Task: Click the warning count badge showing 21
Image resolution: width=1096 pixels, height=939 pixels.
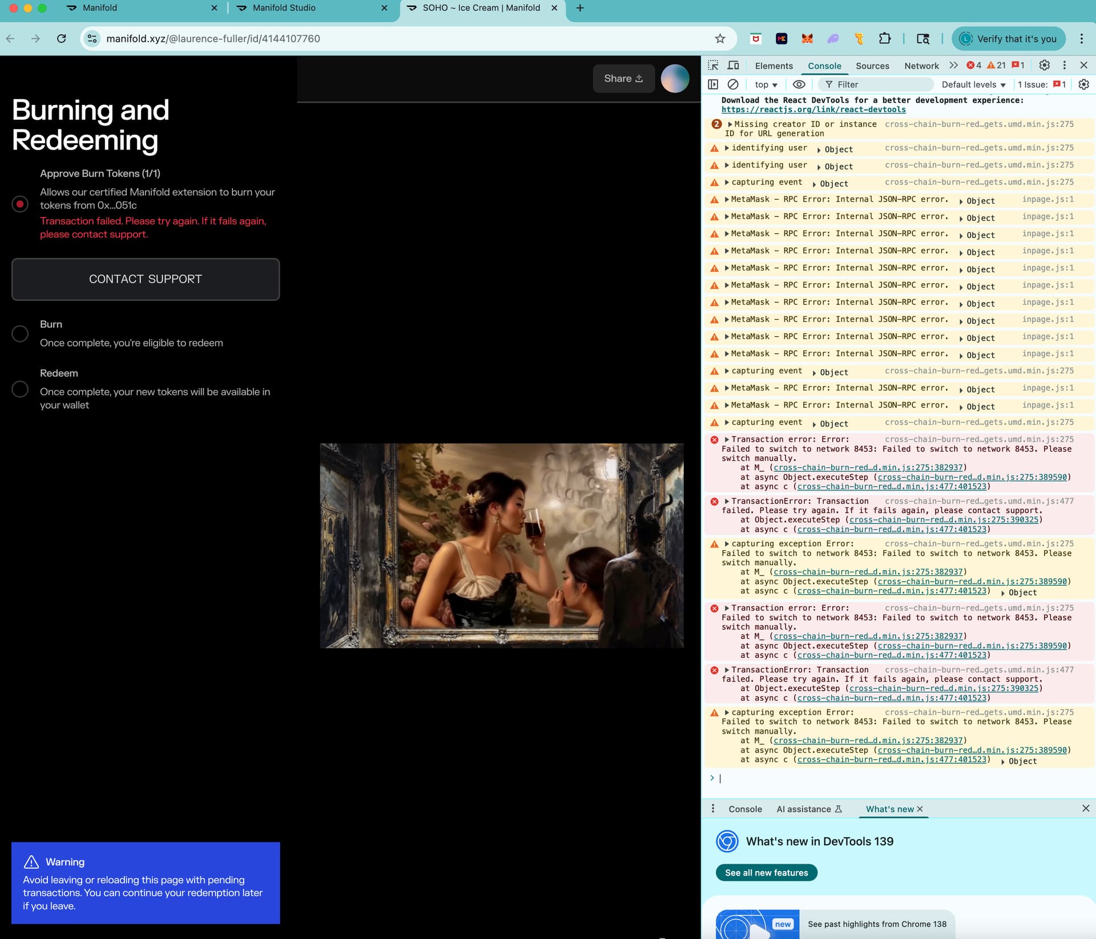Action: [x=996, y=65]
